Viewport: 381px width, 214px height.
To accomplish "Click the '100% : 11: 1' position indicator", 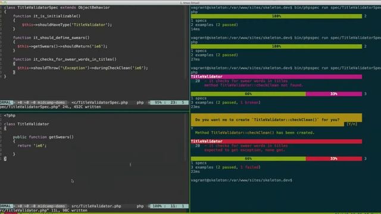I will click(x=169, y=206).
